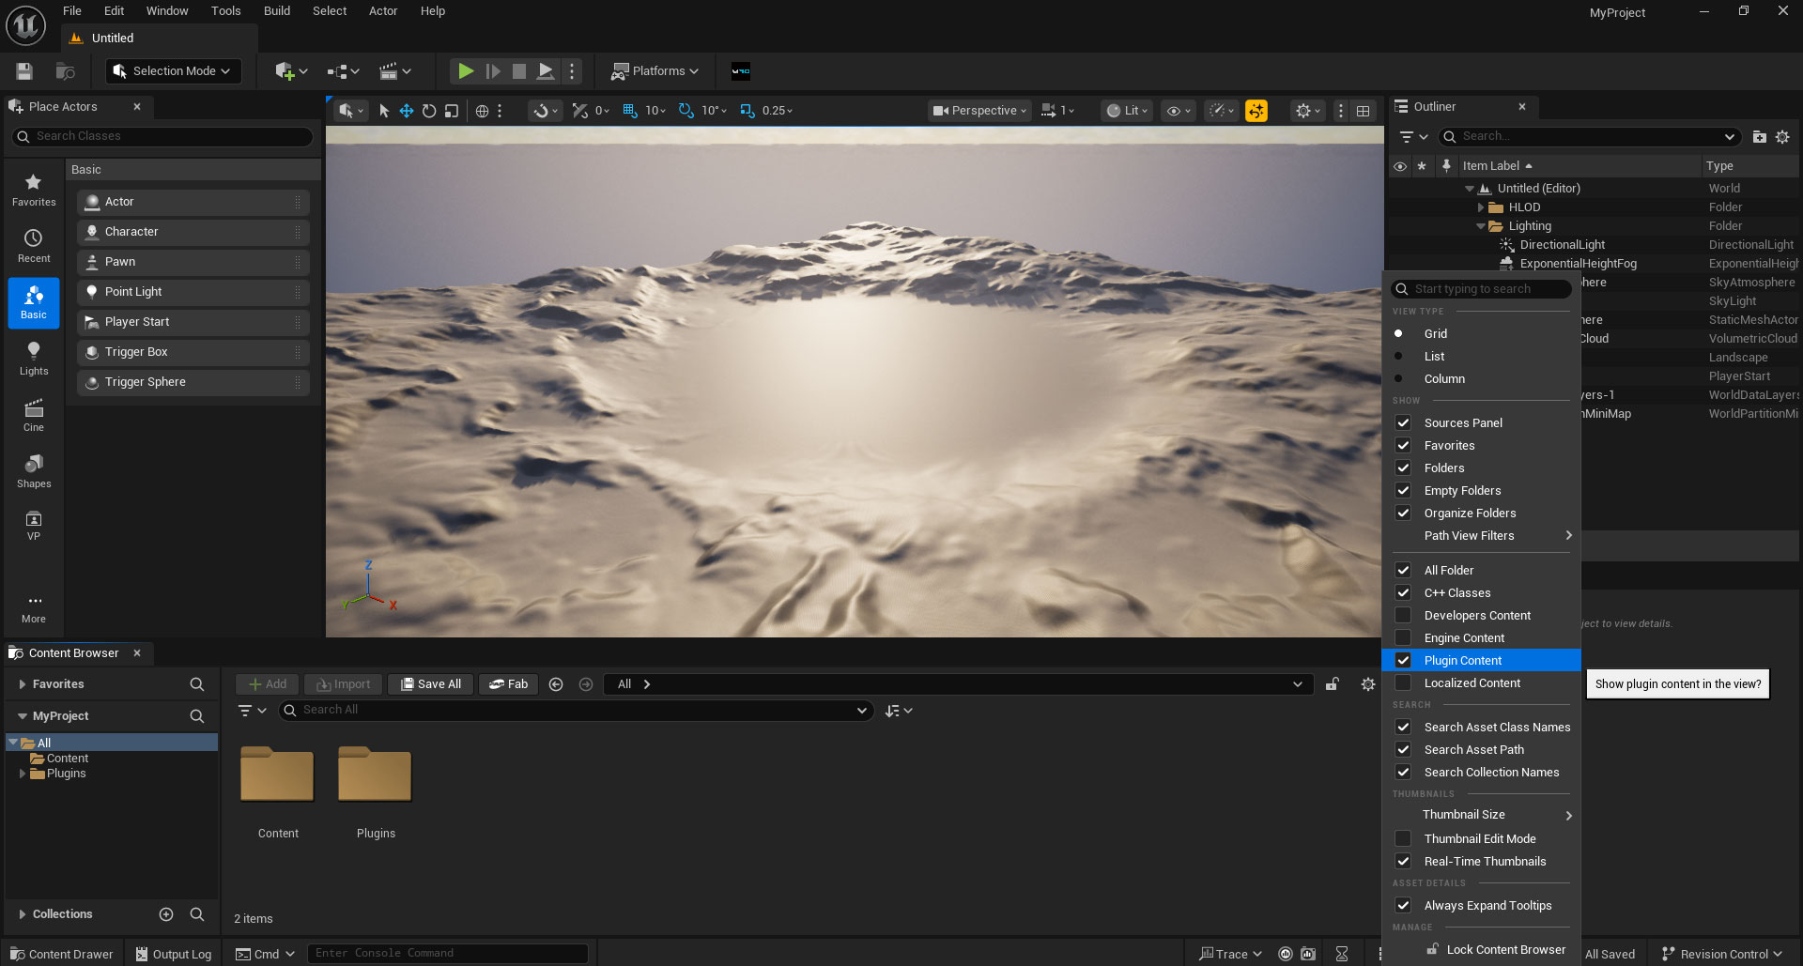Click the Fab button in Content Browser
This screenshot has height=966, width=1803.
pos(508,683)
